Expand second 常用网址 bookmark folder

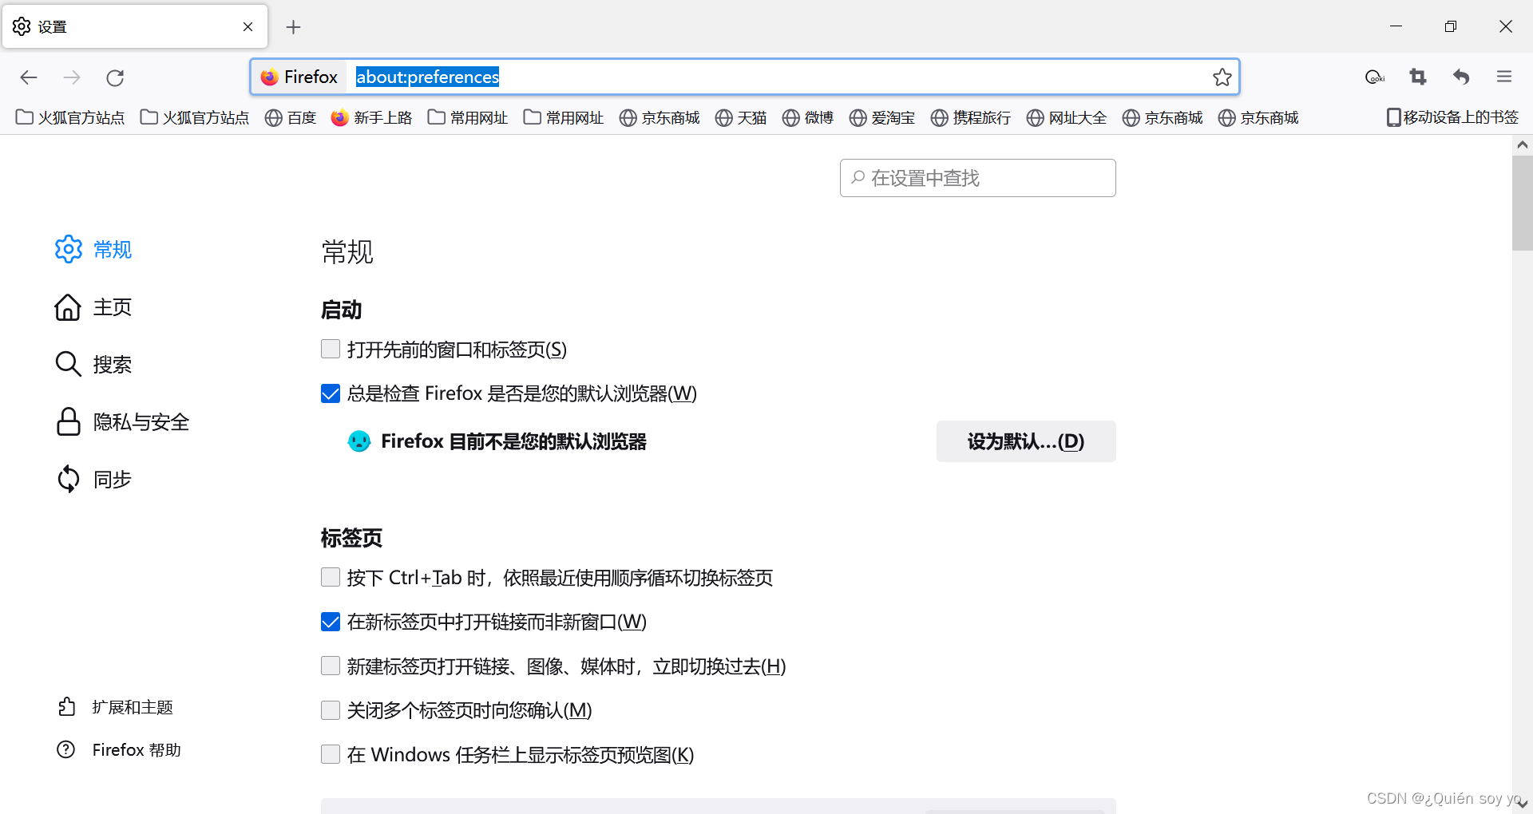click(564, 118)
